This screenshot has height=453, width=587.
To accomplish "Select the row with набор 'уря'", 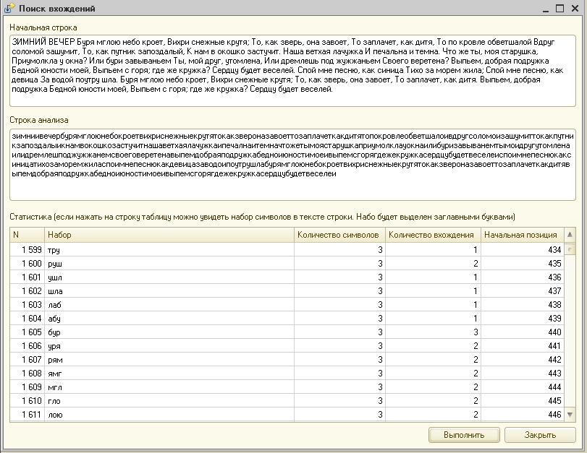I will (287, 346).
